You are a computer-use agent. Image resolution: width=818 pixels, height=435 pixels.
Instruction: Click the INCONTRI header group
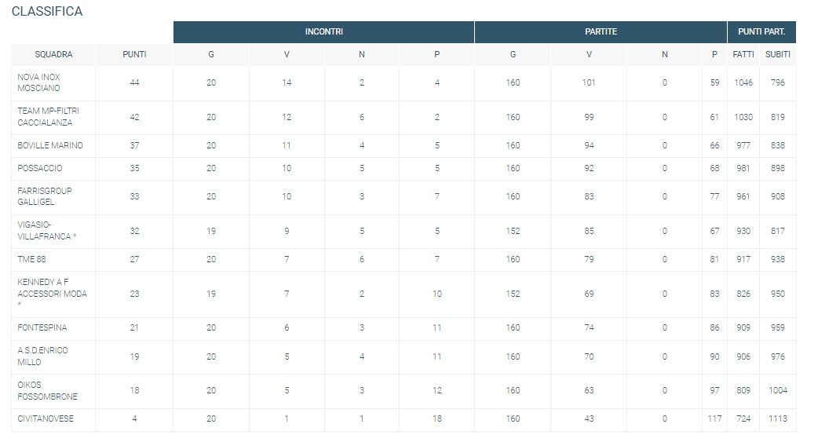tap(323, 32)
